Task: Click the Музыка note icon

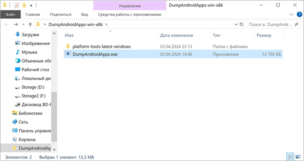Action: point(18,52)
